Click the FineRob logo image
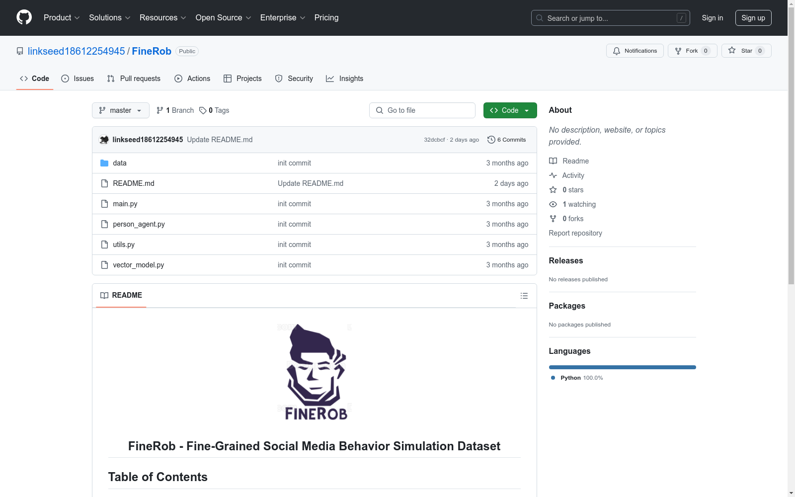The image size is (795, 497). 315,372
